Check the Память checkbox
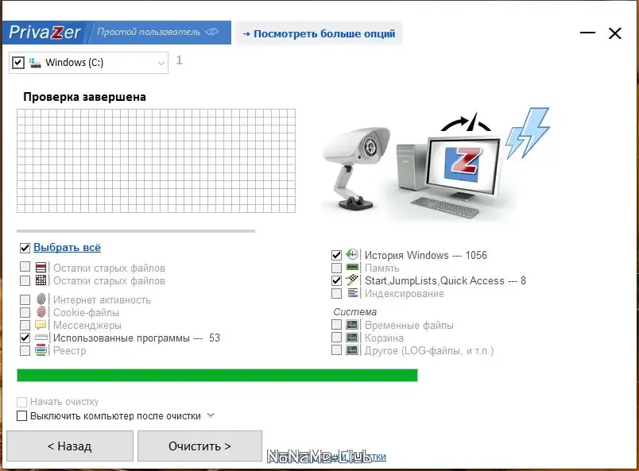Viewport: 639px width, 471px height. tap(336, 268)
